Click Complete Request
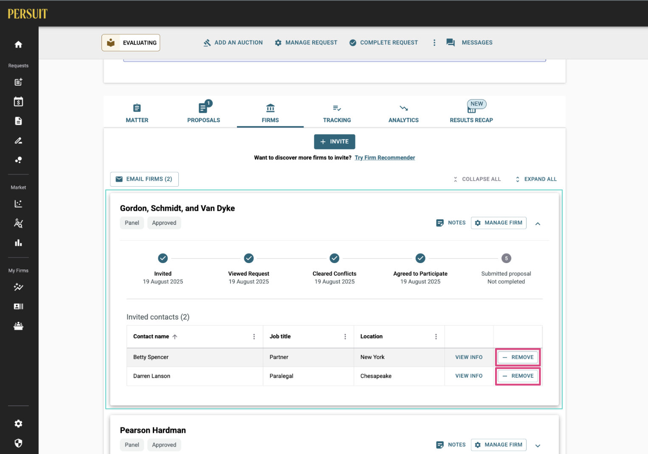 click(383, 43)
